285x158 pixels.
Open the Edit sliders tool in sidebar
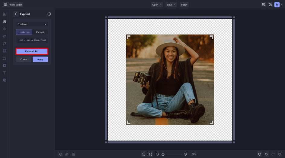coord(5,22)
